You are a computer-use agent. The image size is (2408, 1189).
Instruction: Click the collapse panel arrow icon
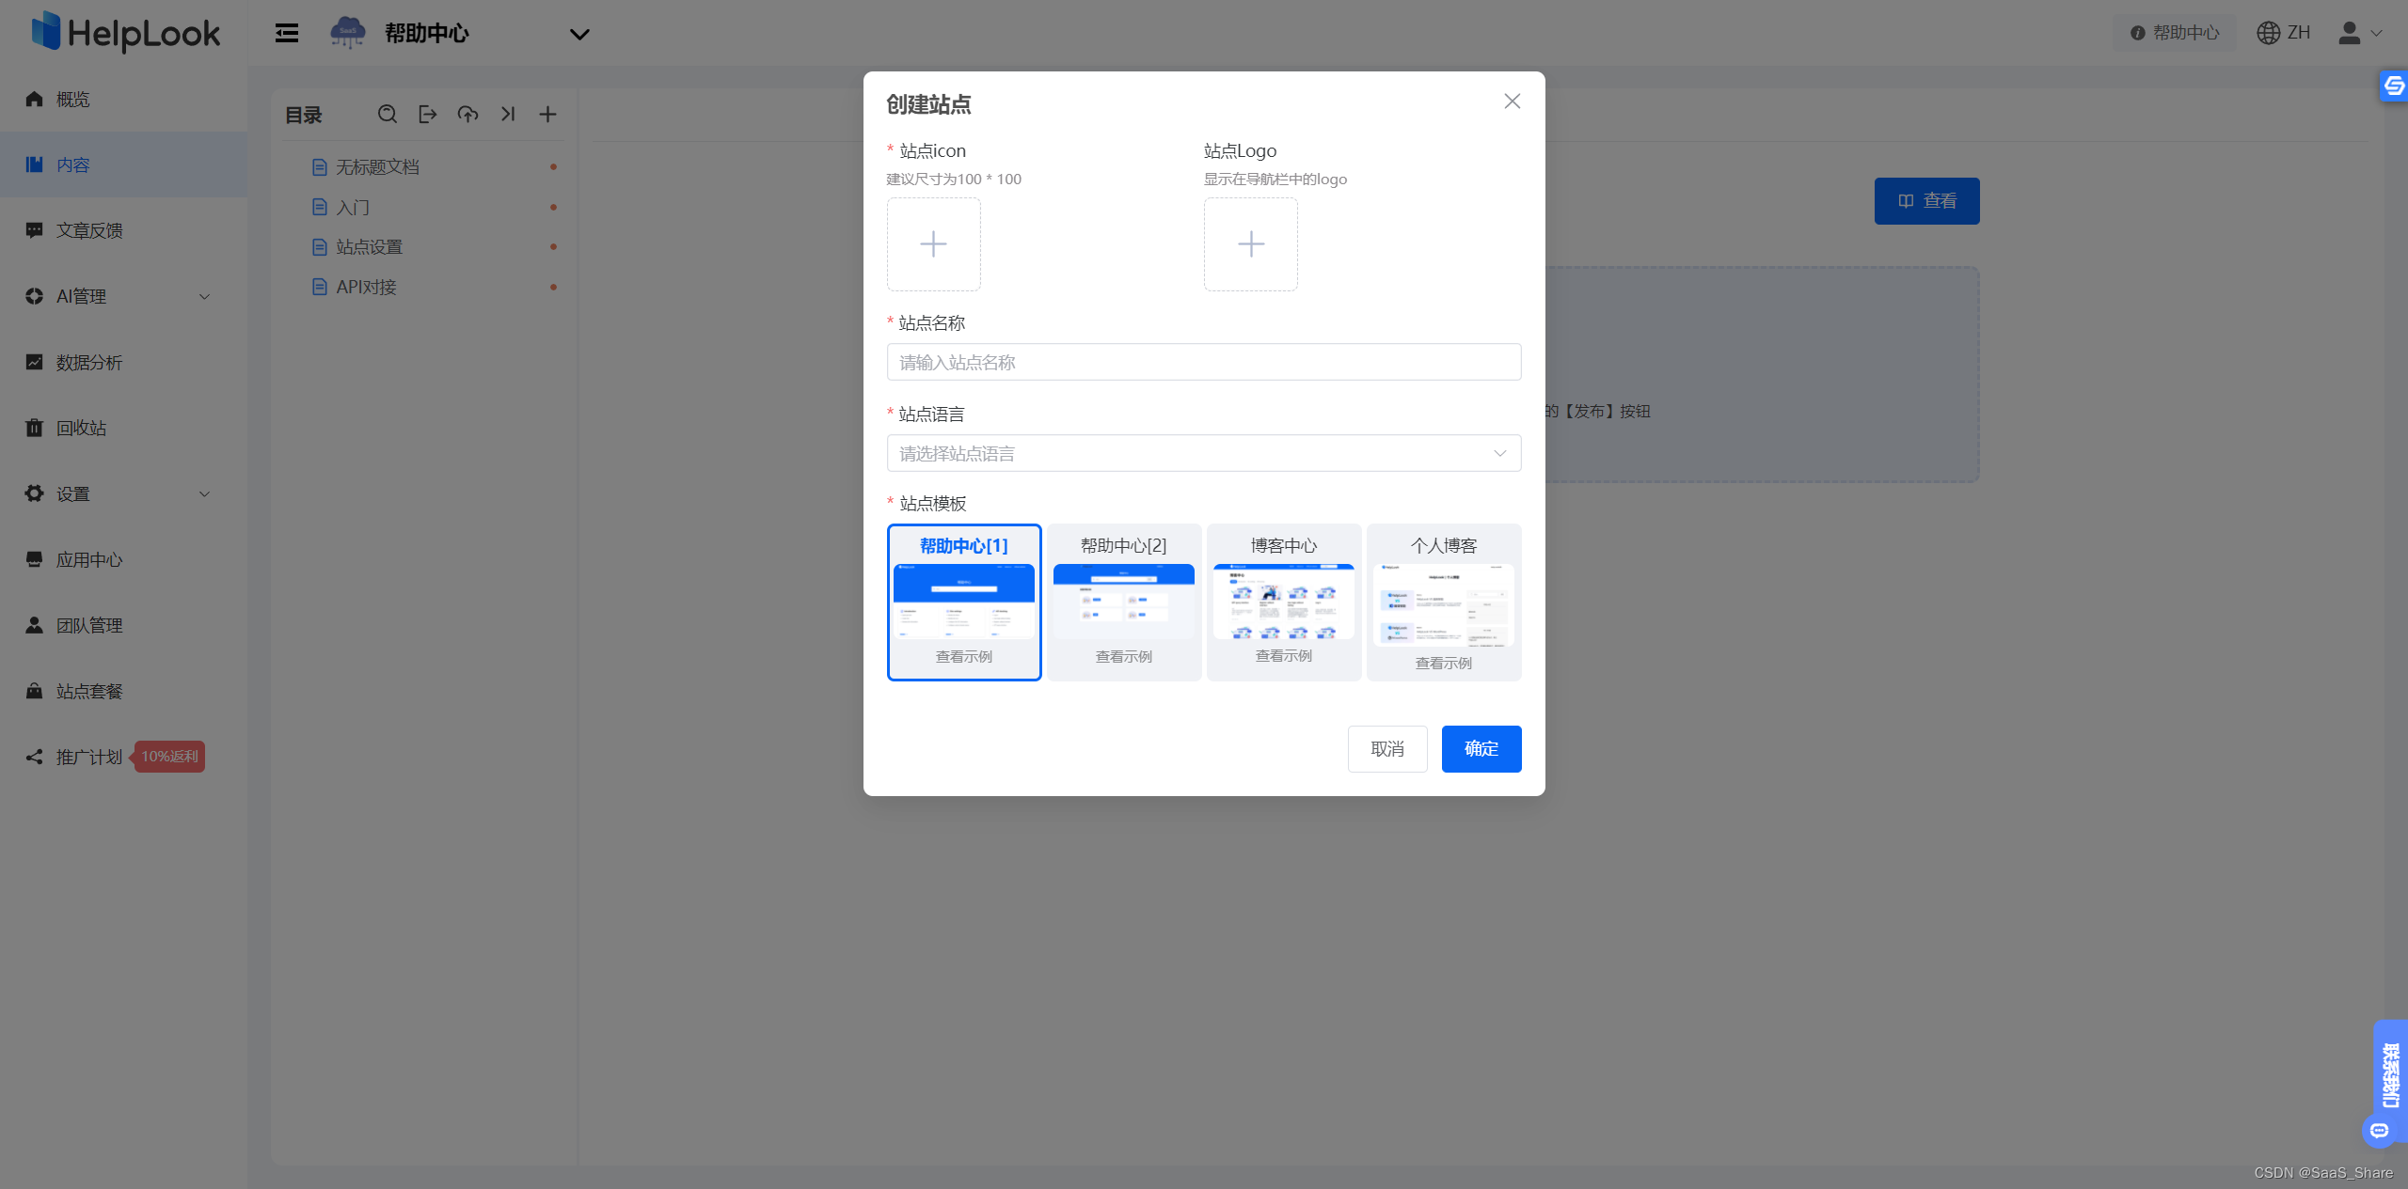pyautogui.click(x=508, y=115)
